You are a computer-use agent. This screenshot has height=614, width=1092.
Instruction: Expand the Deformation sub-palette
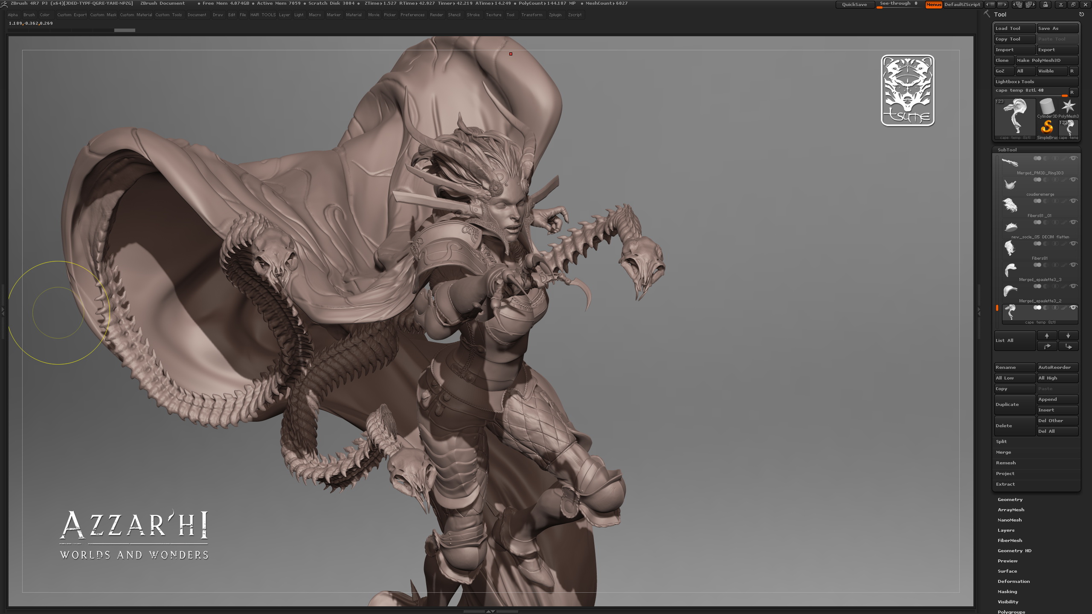pyautogui.click(x=1014, y=581)
